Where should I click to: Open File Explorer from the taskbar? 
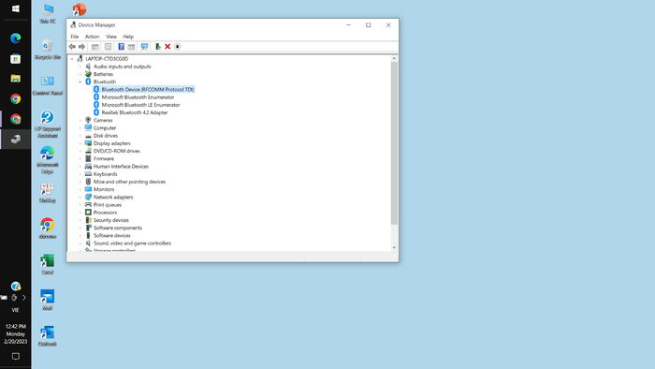[16, 79]
